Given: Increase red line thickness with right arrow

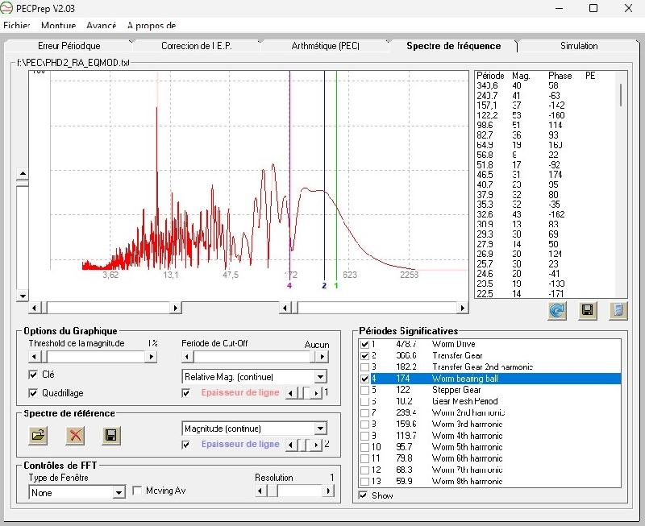Looking at the screenshot, I should click(x=316, y=393).
